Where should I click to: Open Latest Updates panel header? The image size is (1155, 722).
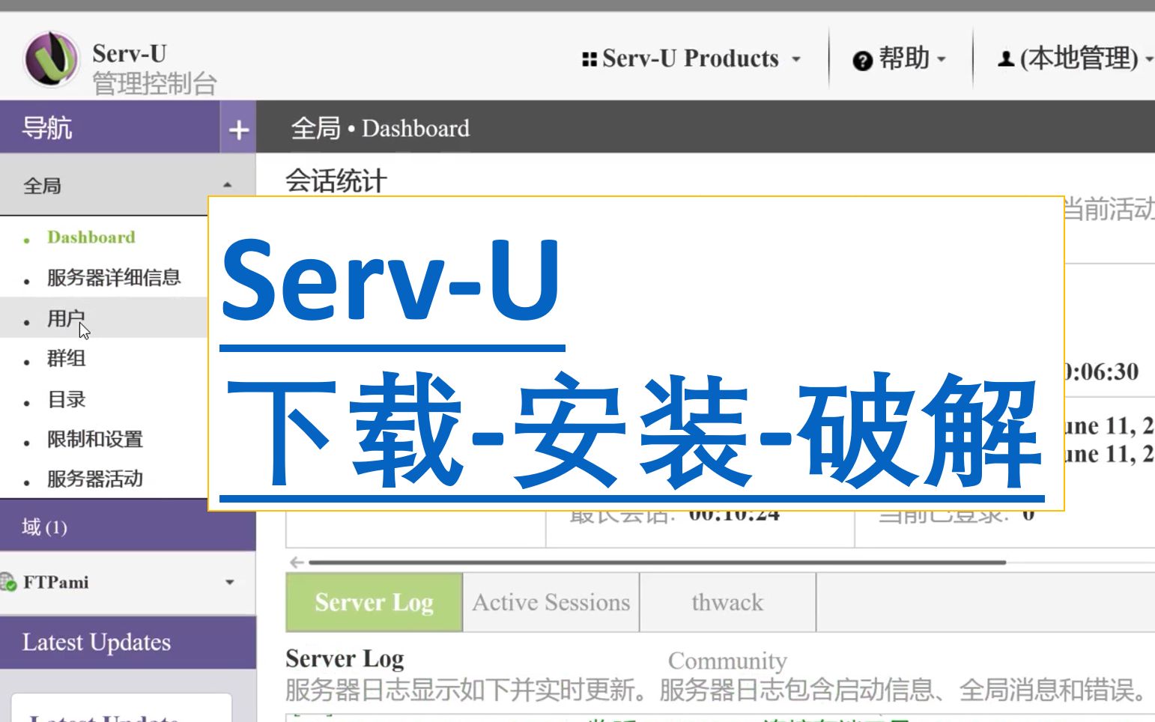(x=127, y=643)
